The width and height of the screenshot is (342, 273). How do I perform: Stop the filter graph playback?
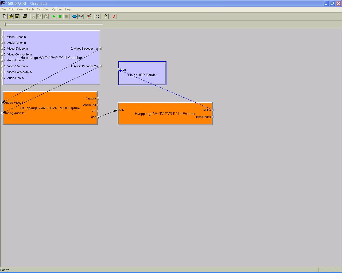click(66, 16)
